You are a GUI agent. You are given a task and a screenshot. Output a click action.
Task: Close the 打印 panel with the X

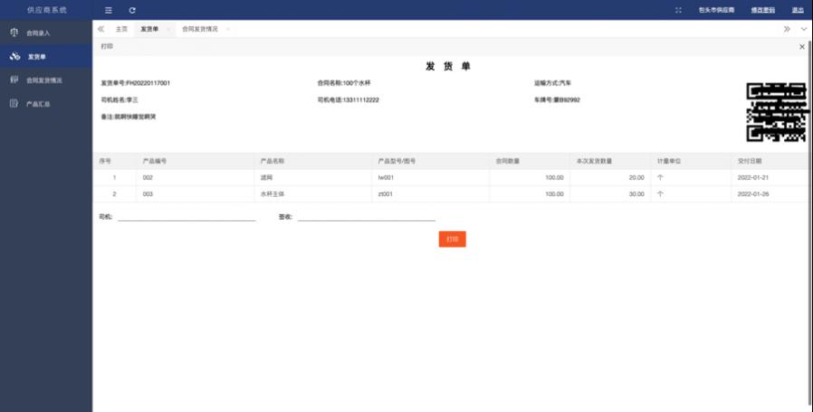[x=801, y=47]
